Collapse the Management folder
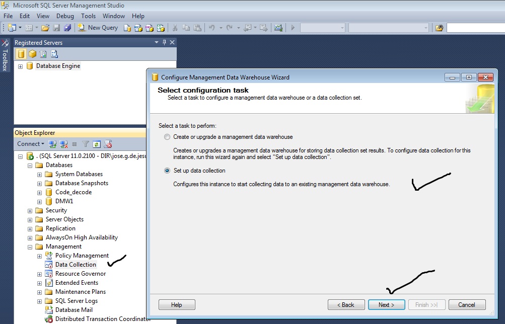 (x=30, y=247)
